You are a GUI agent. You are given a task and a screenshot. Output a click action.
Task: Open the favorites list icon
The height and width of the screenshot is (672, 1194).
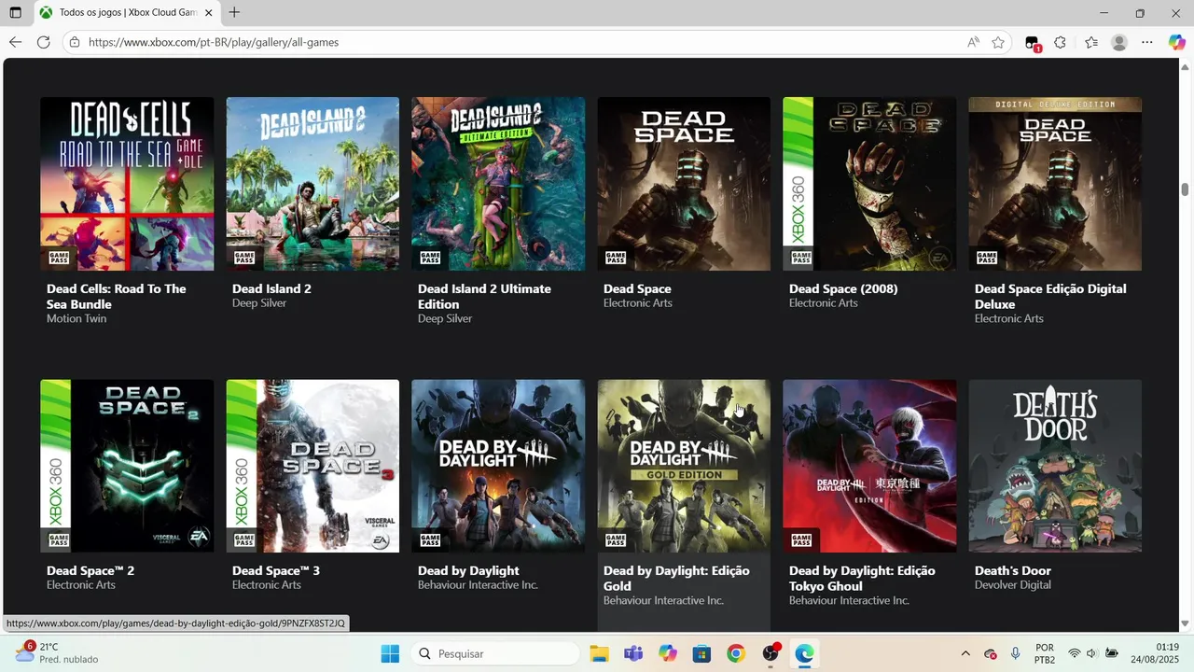[x=1090, y=42]
